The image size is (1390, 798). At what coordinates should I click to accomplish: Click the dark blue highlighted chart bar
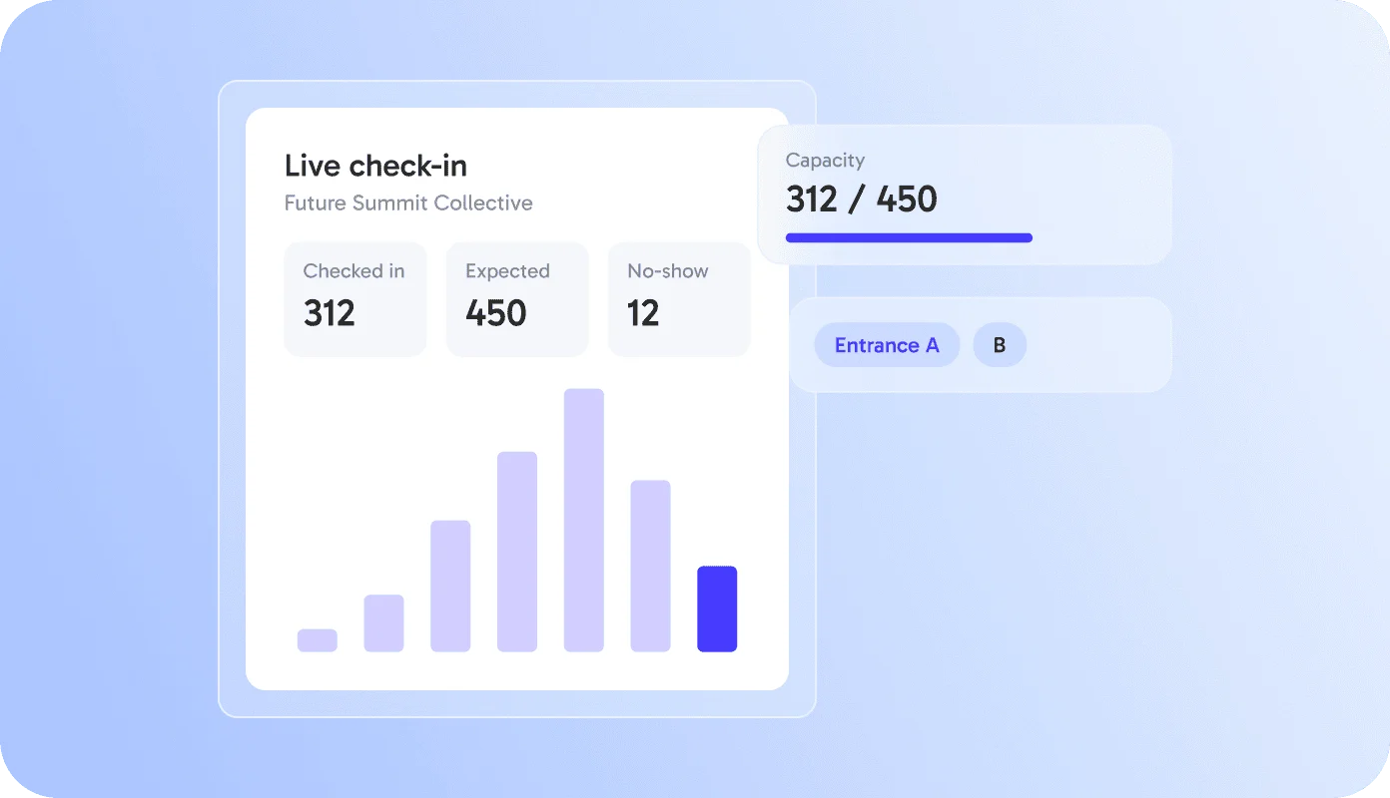click(717, 608)
